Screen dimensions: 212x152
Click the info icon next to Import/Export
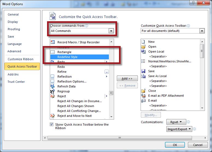click(x=194, y=129)
